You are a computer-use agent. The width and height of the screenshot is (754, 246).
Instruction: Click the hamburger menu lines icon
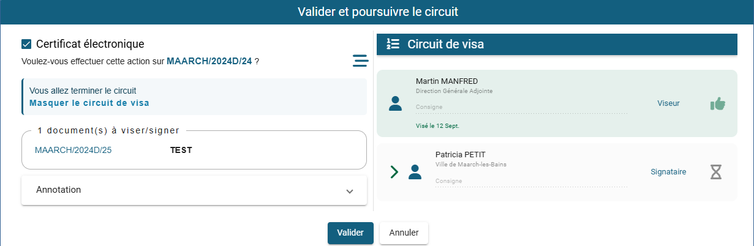click(360, 61)
